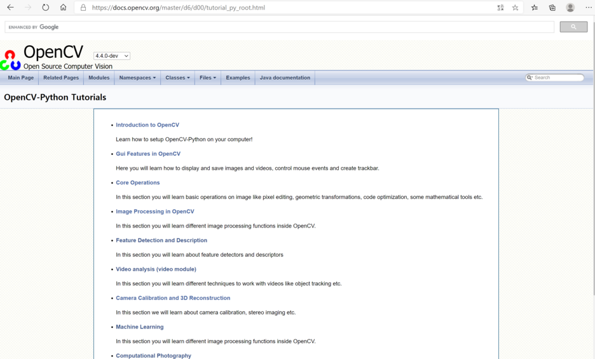
Task: Open the translate page icon in address bar
Action: [x=500, y=8]
